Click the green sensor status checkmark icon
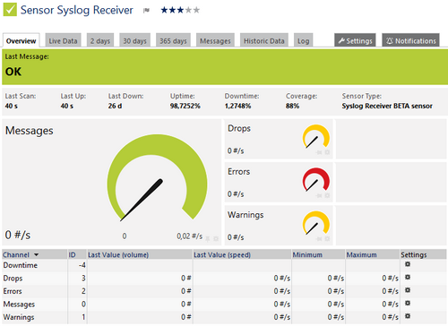The image size is (448, 326). tap(10, 9)
